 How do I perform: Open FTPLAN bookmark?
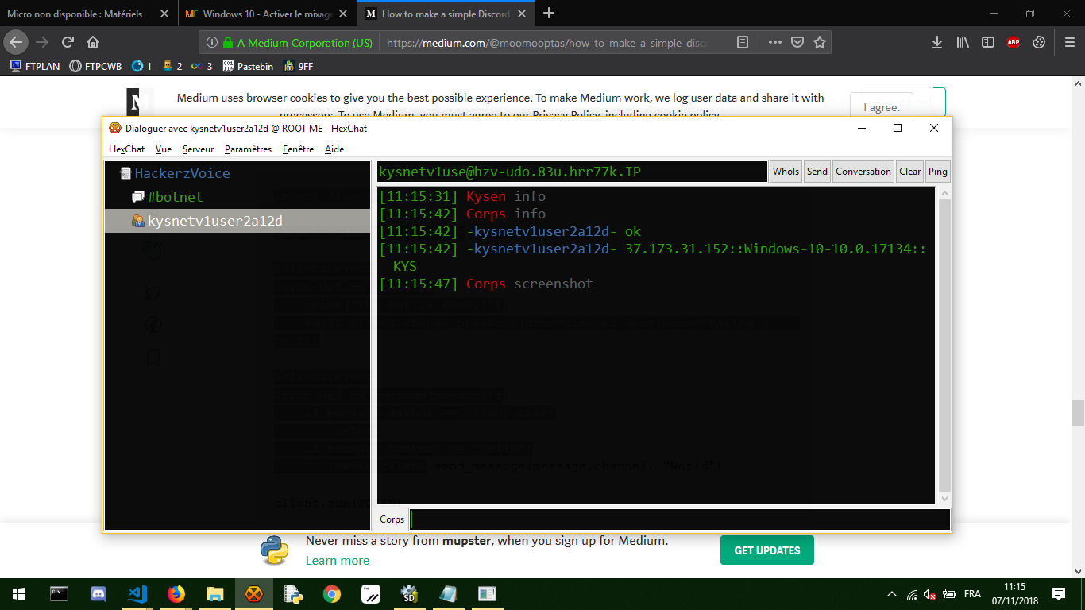click(x=35, y=67)
